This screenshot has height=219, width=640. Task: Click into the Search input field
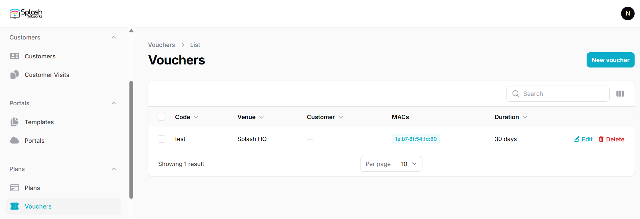coord(558,94)
